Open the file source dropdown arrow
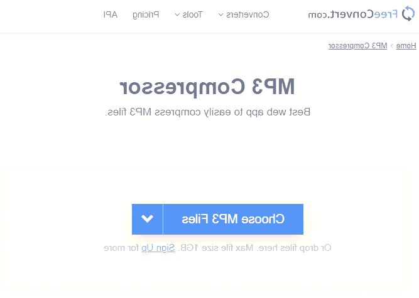This screenshot has width=419, height=298. [147, 219]
